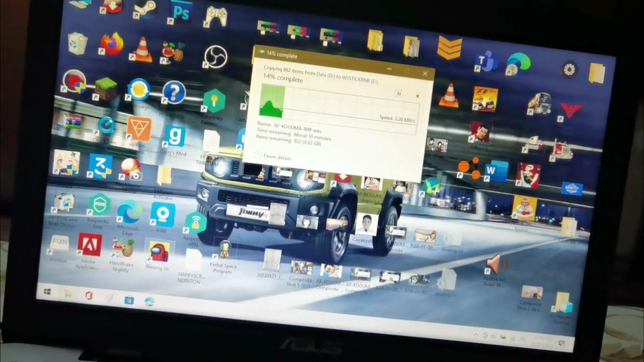Open the Minecraft grass block icon
The image size is (644, 362).
(105, 89)
